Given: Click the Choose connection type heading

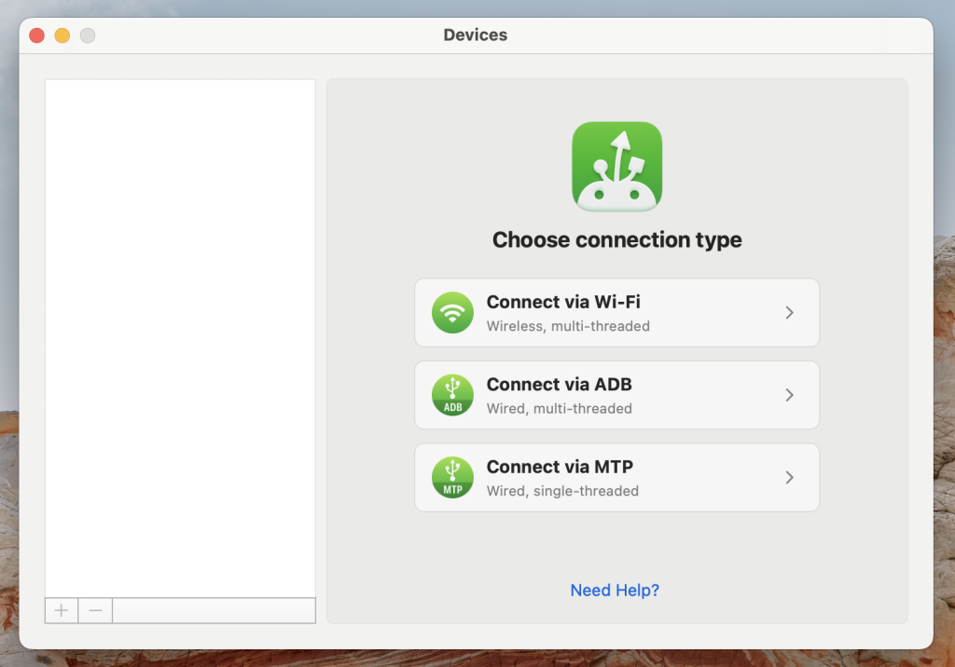Looking at the screenshot, I should coord(616,240).
